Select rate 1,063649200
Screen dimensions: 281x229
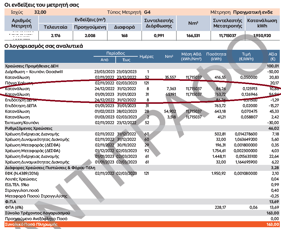pyautogui.click(x=246, y=140)
